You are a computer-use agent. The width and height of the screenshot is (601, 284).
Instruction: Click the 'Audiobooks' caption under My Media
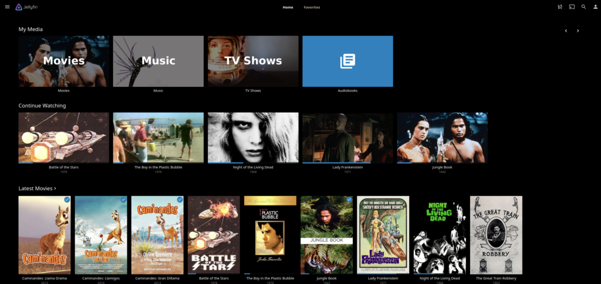click(x=347, y=91)
